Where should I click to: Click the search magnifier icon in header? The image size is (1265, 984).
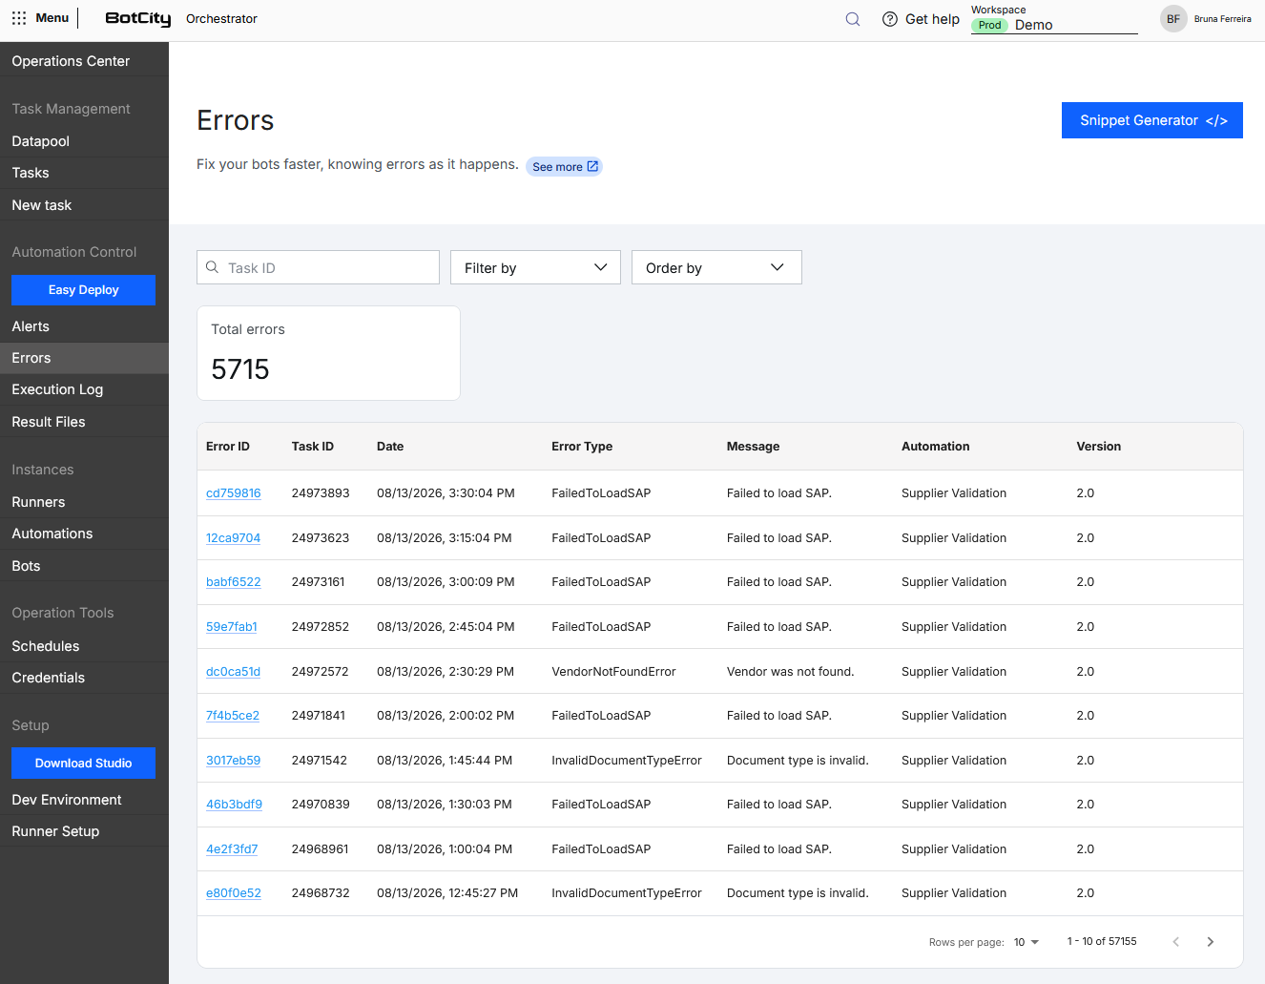(853, 19)
